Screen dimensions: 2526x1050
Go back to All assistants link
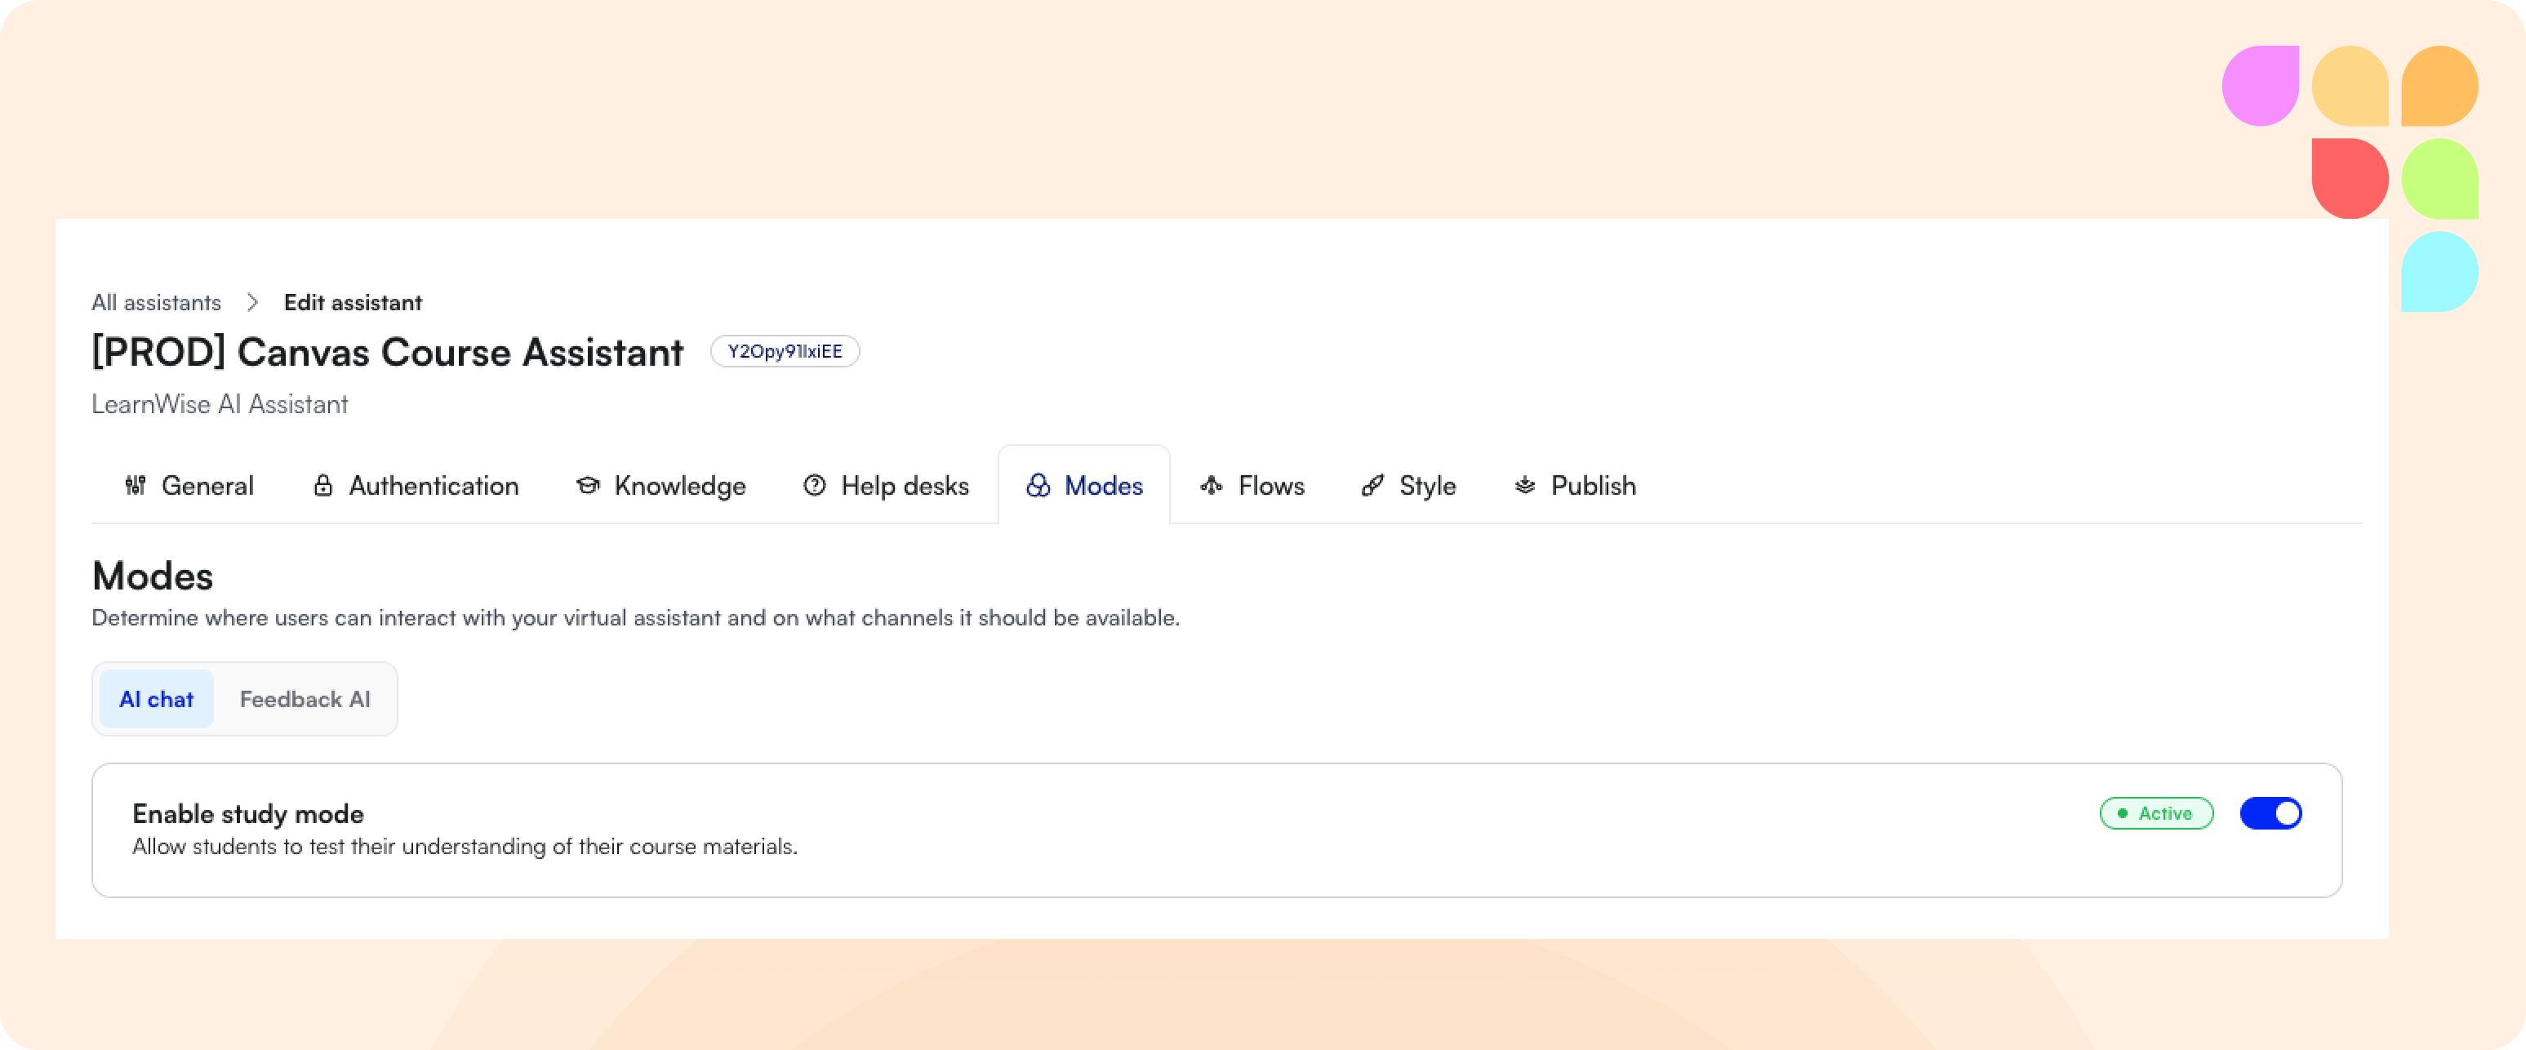156,302
